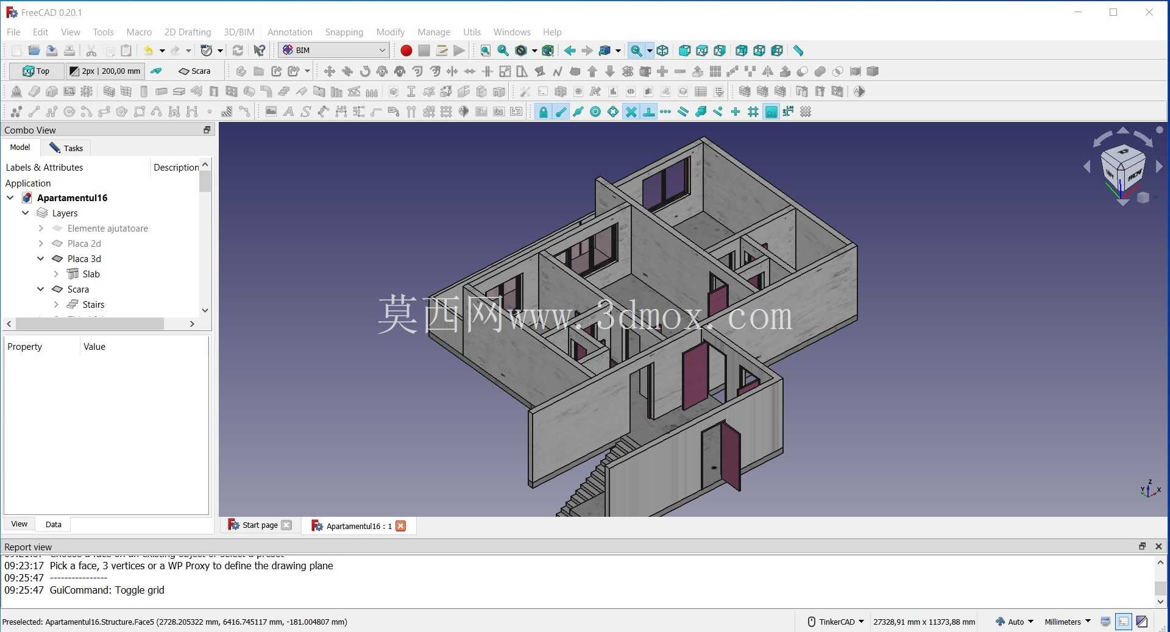The image size is (1170, 632).
Task: Open the Manage menu
Action: [434, 32]
